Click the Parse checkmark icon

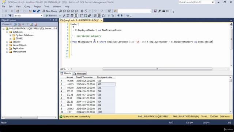pyautogui.click(x=64, y=15)
